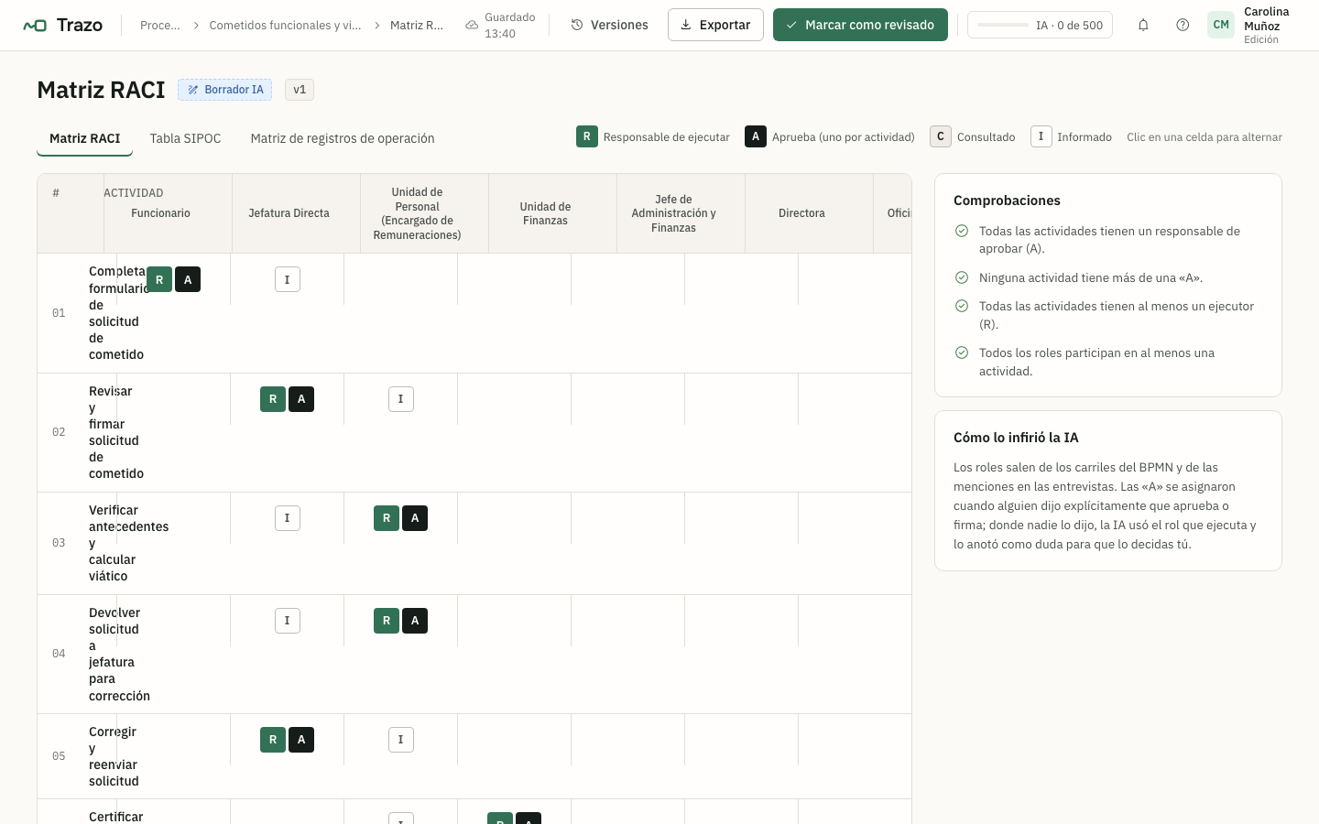This screenshot has width=1319, height=824.
Task: Click the Trazo logo
Action: point(62,25)
